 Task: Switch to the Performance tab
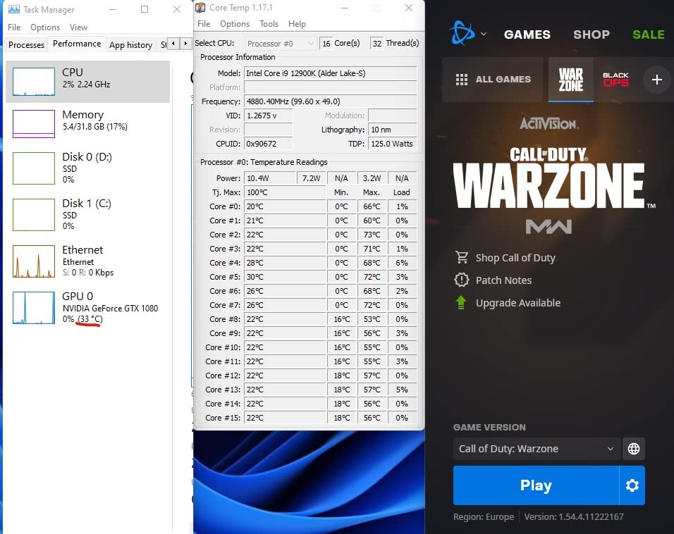(x=77, y=44)
